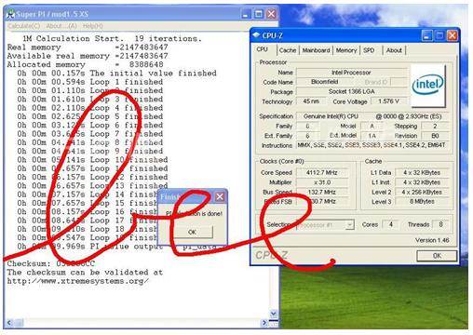
Task: Open the About tab in CPU-Z
Action: pos(394,50)
